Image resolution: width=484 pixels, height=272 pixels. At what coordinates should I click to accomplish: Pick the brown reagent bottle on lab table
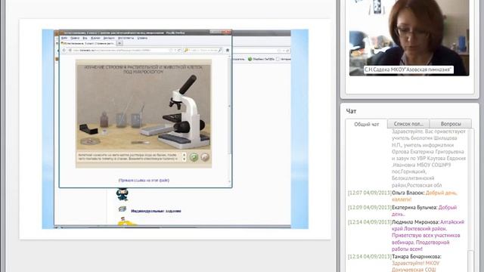(x=104, y=119)
